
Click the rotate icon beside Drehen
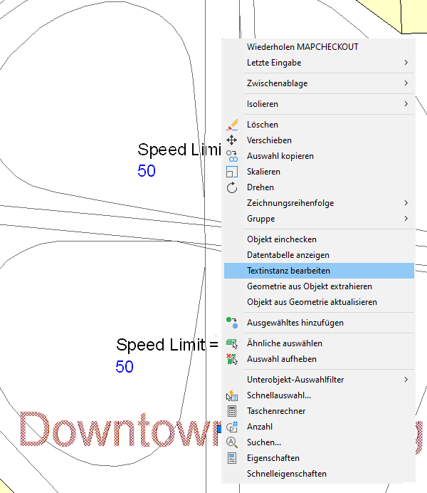(232, 187)
